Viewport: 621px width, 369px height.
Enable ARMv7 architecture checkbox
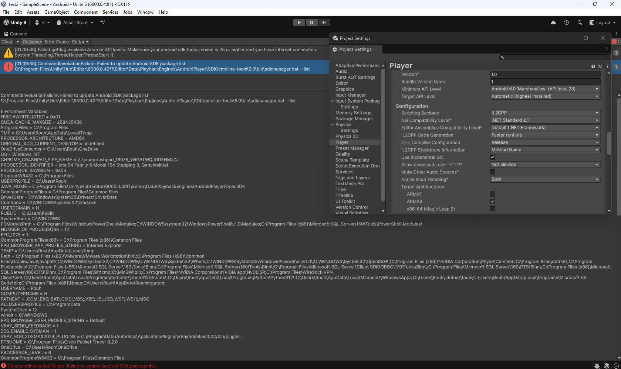493,194
